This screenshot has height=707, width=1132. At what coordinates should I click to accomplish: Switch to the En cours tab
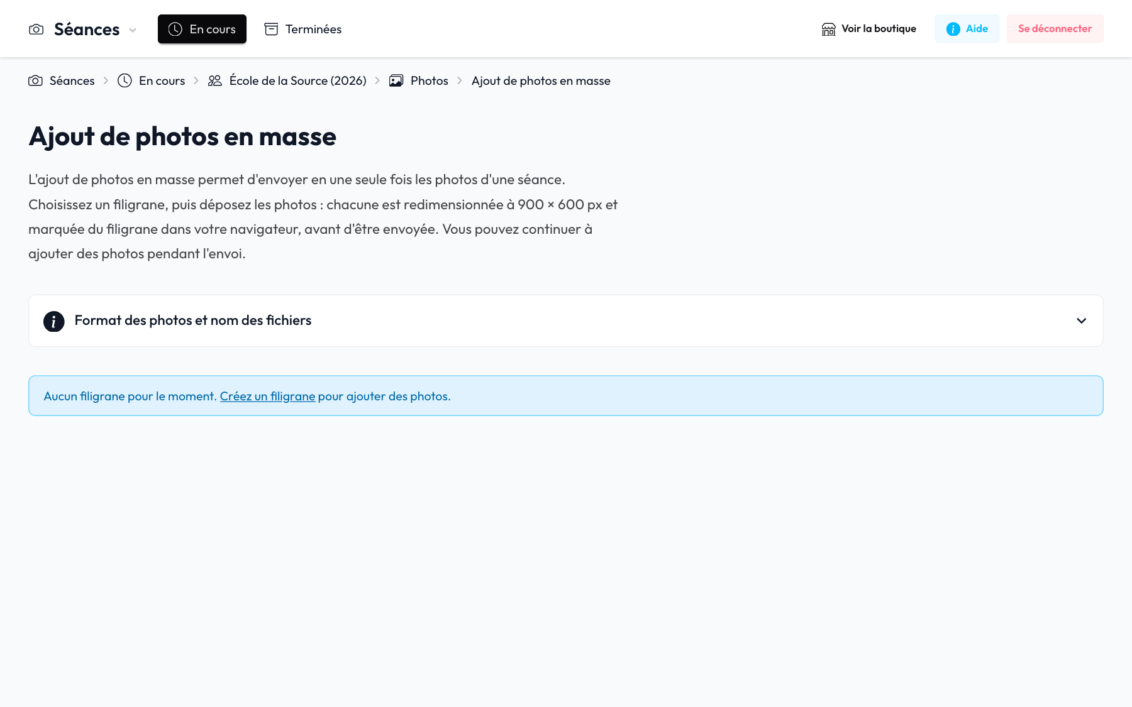202,29
